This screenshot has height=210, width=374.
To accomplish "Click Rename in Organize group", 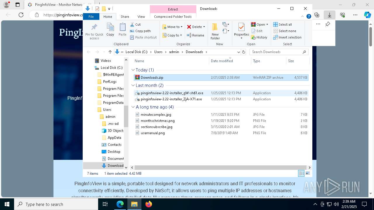I will pos(195,35).
